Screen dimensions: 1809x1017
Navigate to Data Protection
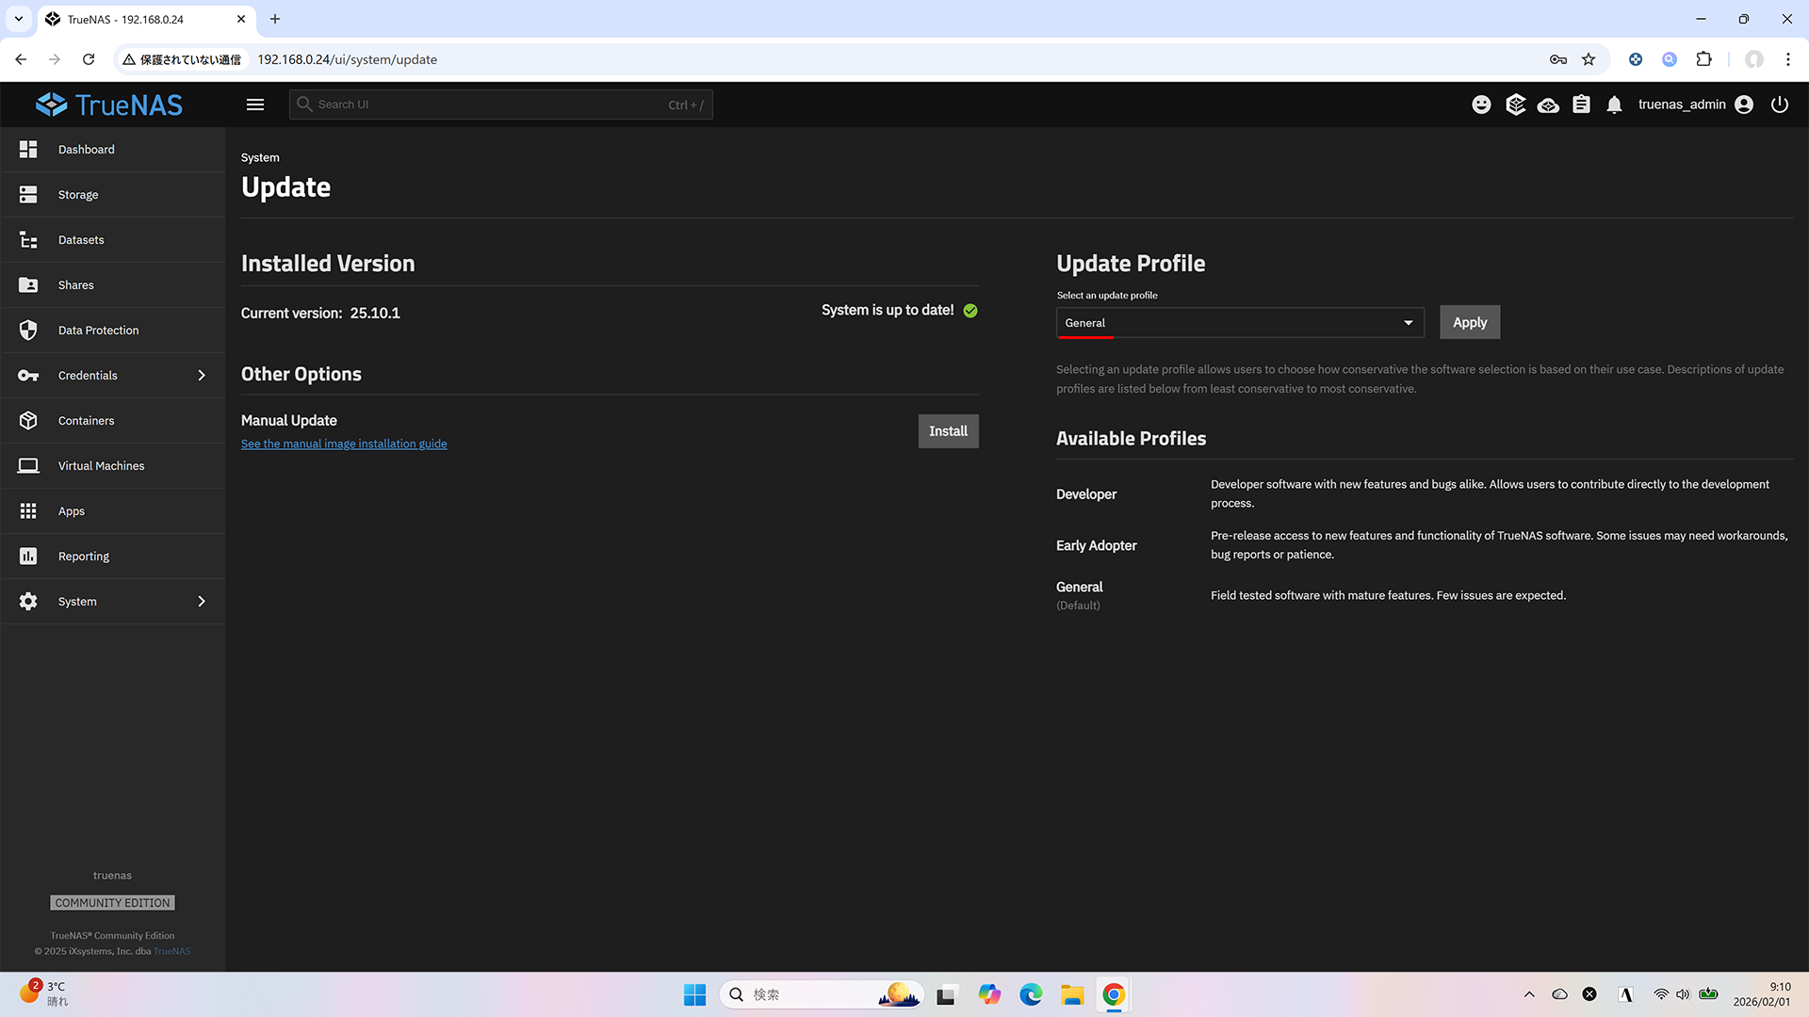(98, 331)
